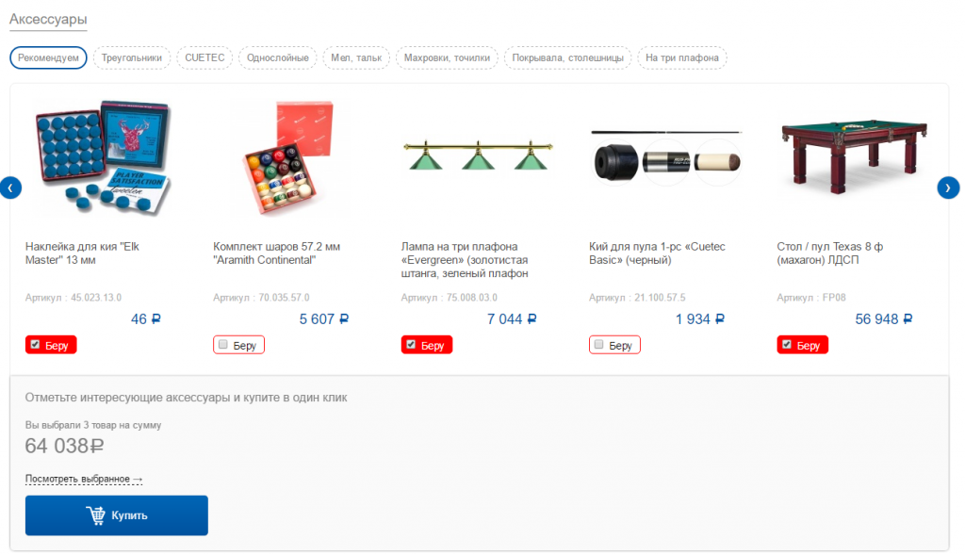
Task: Select the Рекомендуем filter tab
Action: pos(48,57)
